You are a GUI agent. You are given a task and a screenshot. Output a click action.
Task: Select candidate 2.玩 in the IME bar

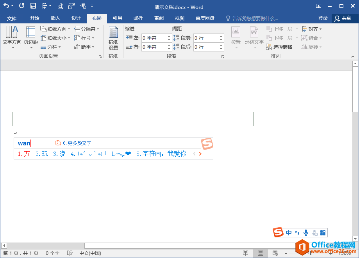pyautogui.click(x=42, y=154)
